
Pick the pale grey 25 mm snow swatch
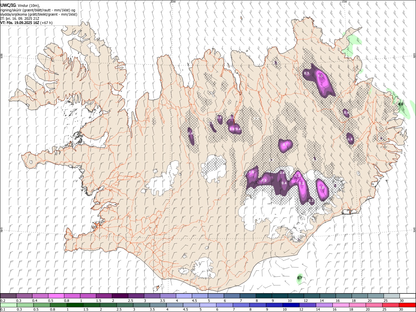[392, 296]
